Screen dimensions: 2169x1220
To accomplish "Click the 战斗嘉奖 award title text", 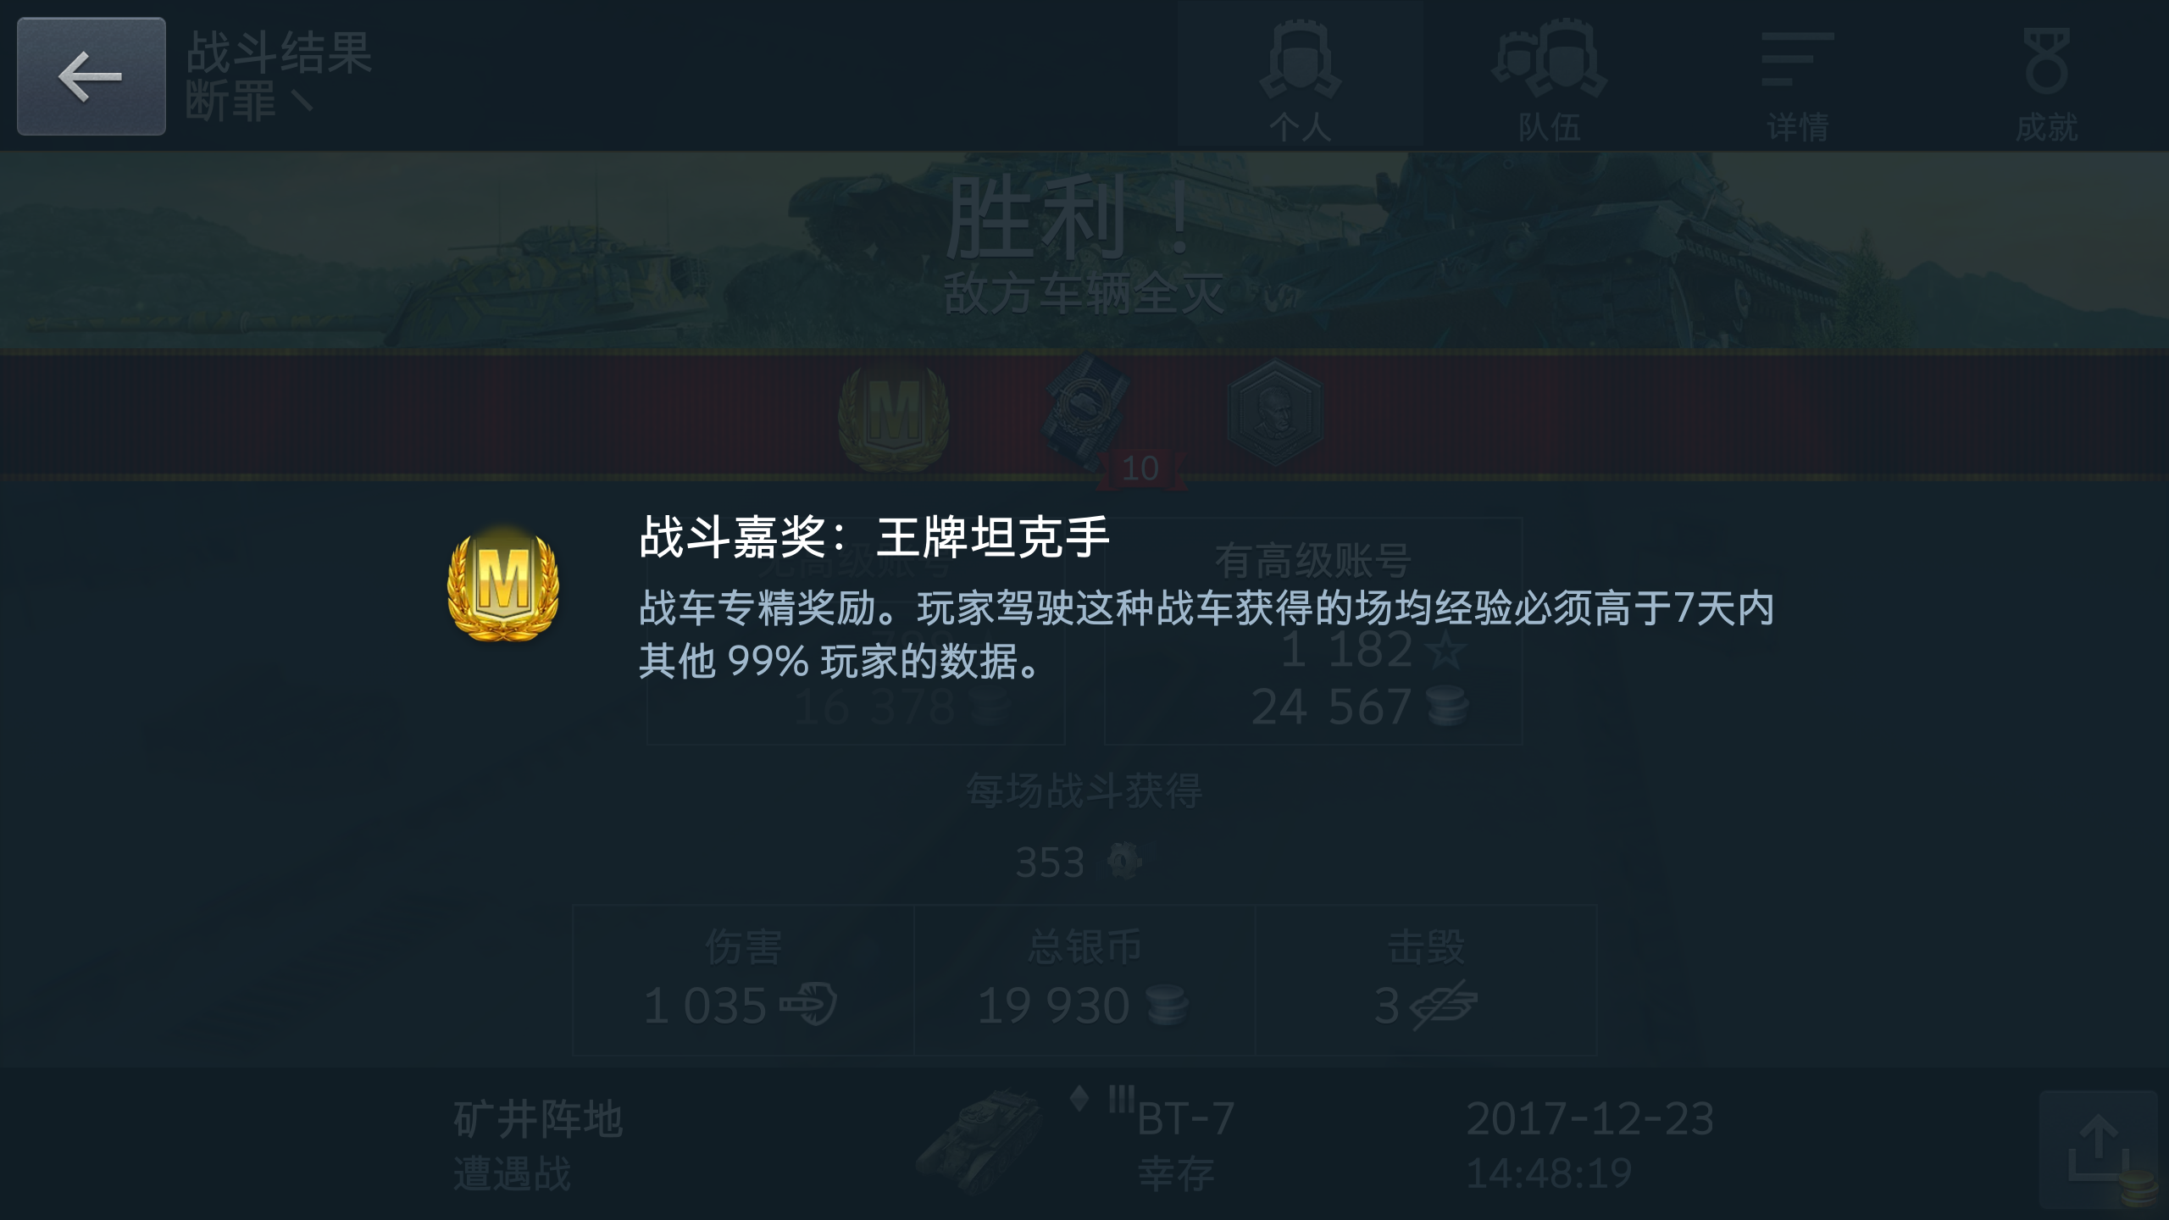I will click(x=874, y=536).
